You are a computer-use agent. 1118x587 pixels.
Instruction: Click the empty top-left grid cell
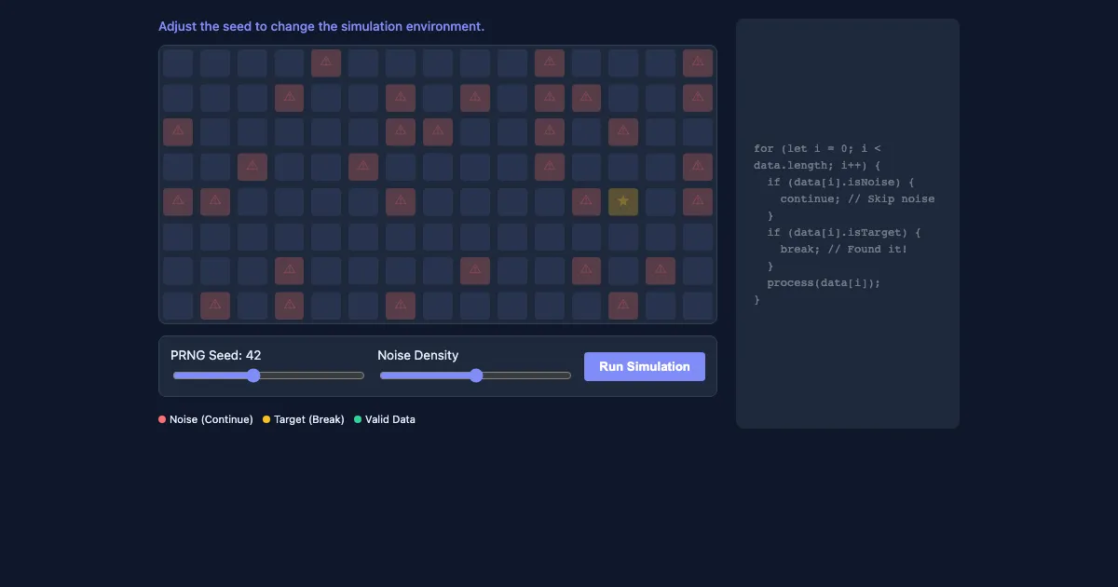coord(177,63)
